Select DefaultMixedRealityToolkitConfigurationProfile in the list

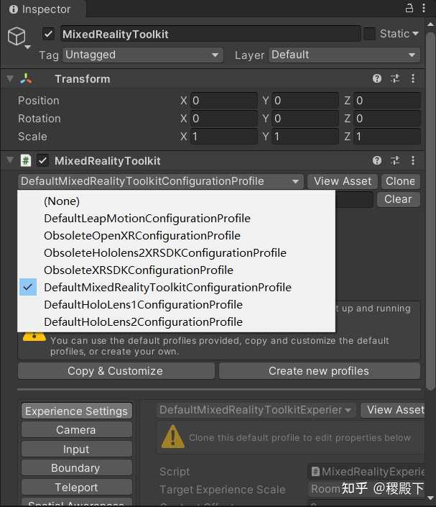coord(176,287)
